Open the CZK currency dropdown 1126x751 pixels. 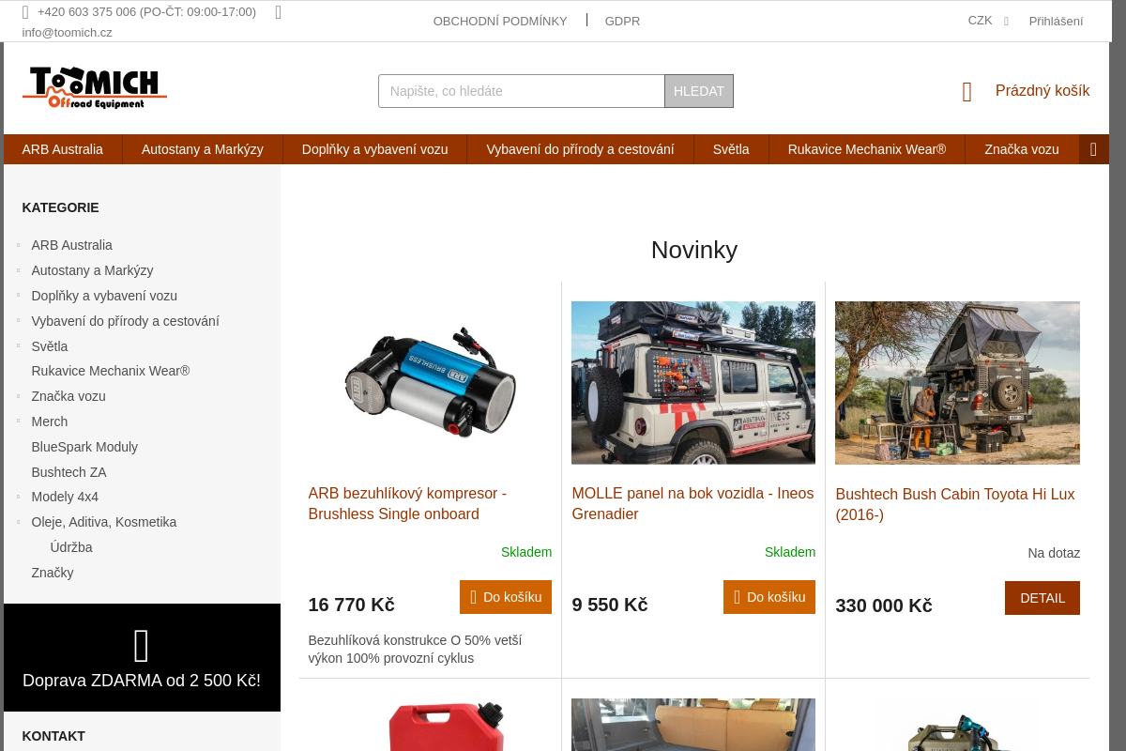988,21
